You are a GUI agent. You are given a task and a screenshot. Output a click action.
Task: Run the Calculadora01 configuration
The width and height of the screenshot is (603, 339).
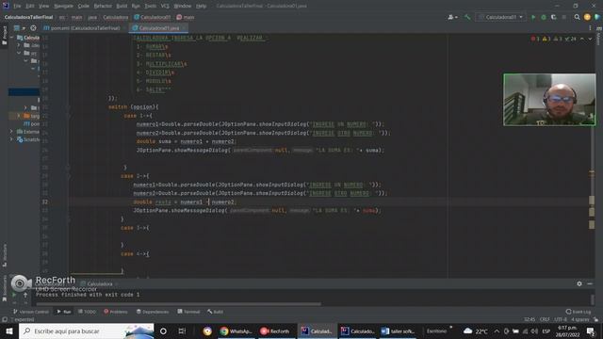(x=533, y=17)
